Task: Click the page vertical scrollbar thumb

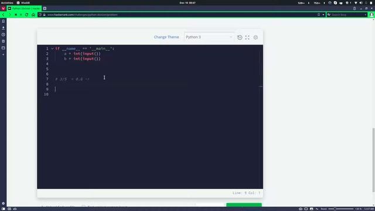Action: point(373,160)
